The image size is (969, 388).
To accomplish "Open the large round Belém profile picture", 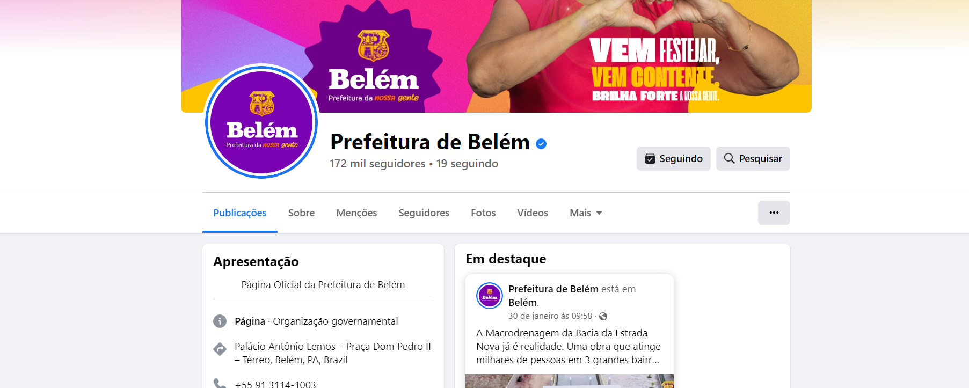I will coord(262,121).
